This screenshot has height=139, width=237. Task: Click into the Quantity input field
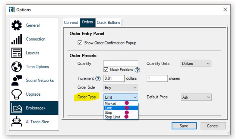point(121,63)
